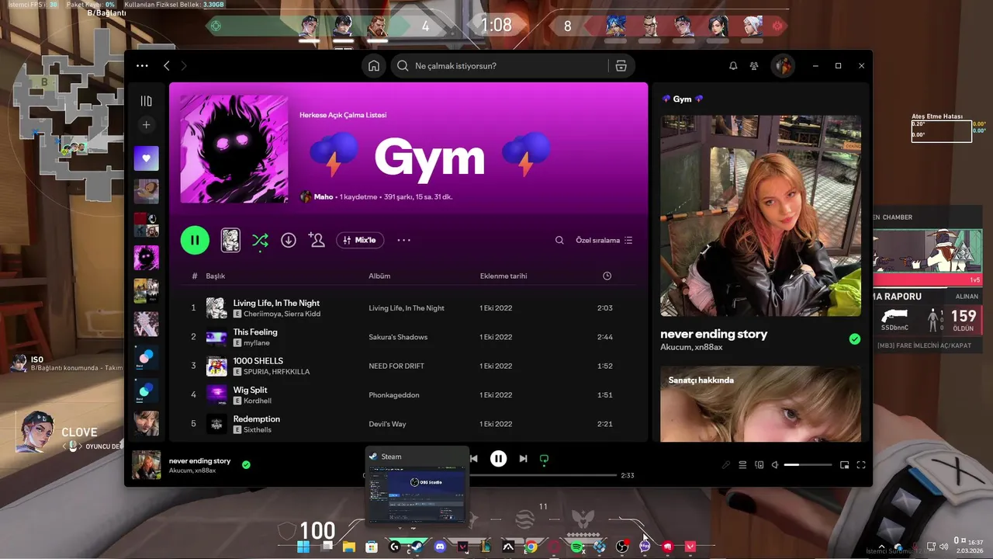The image size is (993, 559).
Task: Toggle shuffle for the playlist
Action: (x=260, y=240)
